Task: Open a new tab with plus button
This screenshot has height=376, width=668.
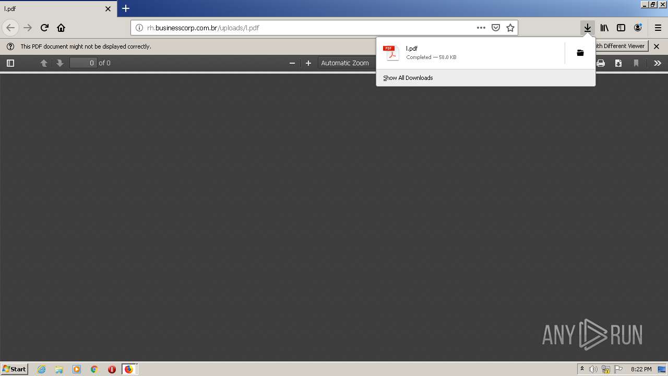Action: [126, 8]
